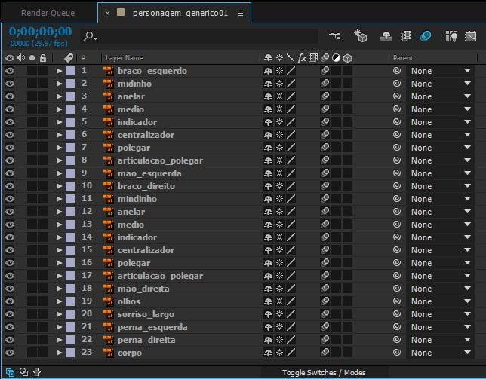This screenshot has width=486, height=379.
Task: Click the search magnifier icon
Action: [91, 36]
